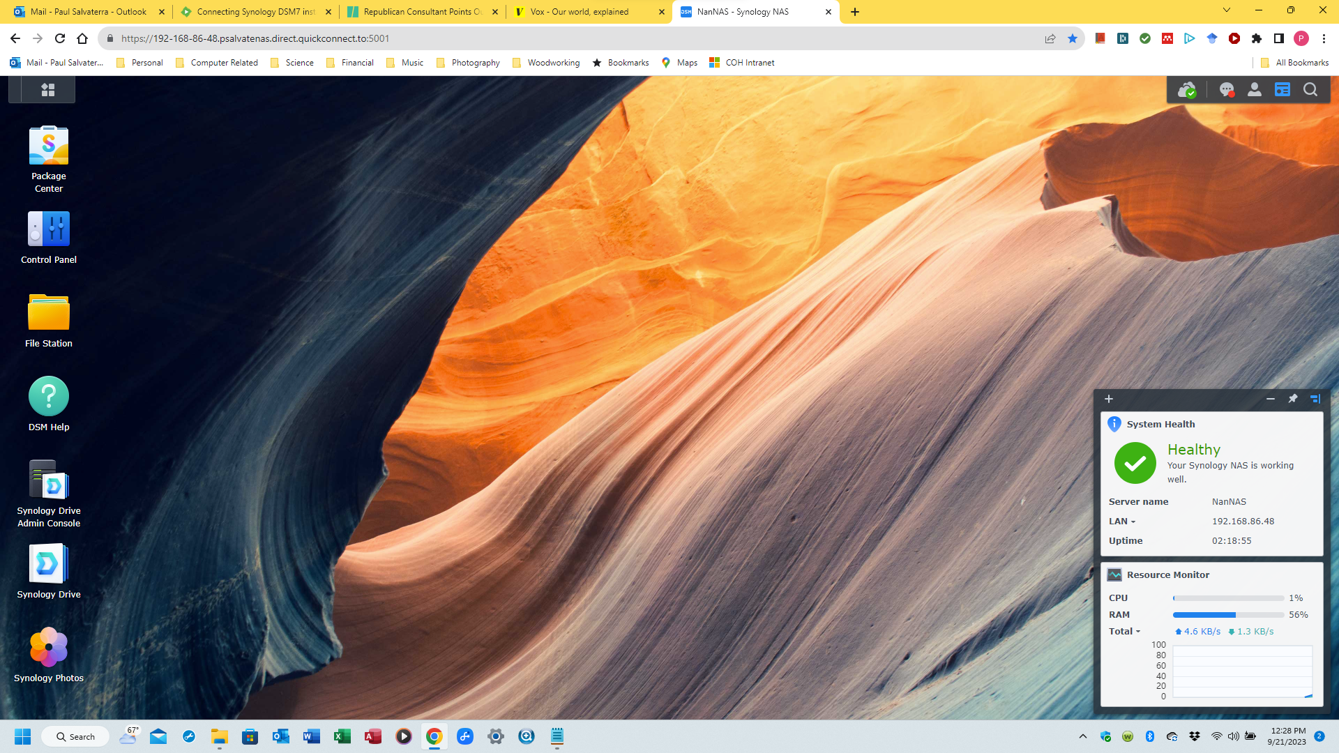Open Photography bookmarks folder
Image resolution: width=1339 pixels, height=753 pixels.
(x=468, y=63)
